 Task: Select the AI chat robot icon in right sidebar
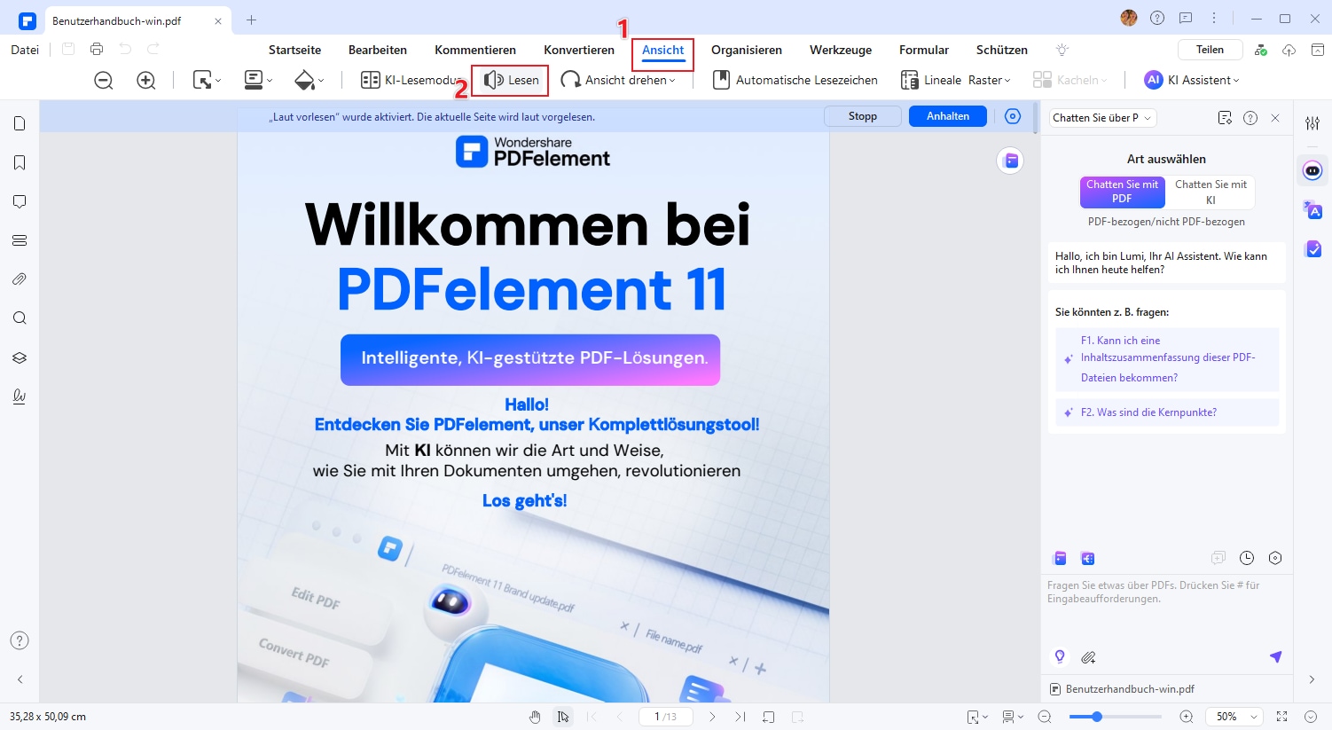(x=1313, y=169)
